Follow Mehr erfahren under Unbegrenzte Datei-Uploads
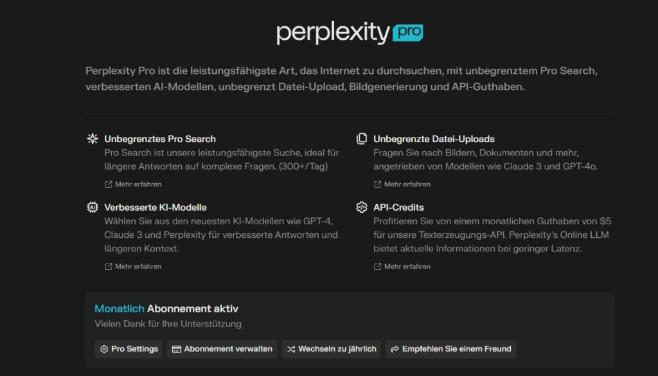This screenshot has height=376, width=658. [402, 184]
